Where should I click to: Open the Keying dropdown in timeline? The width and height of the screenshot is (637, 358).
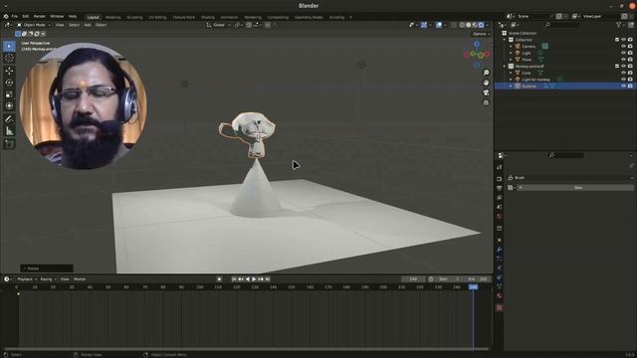click(x=48, y=279)
